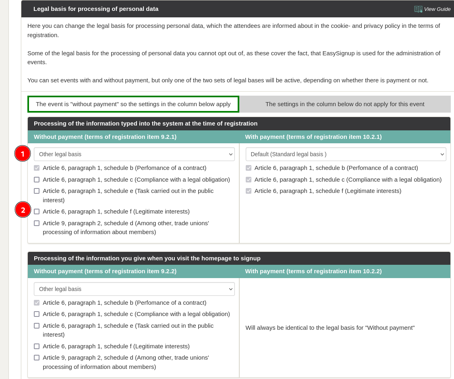Enable Article 9 trade unions checkbox under 9.2.2
Screen dimensions: 454x379
pos(37,358)
